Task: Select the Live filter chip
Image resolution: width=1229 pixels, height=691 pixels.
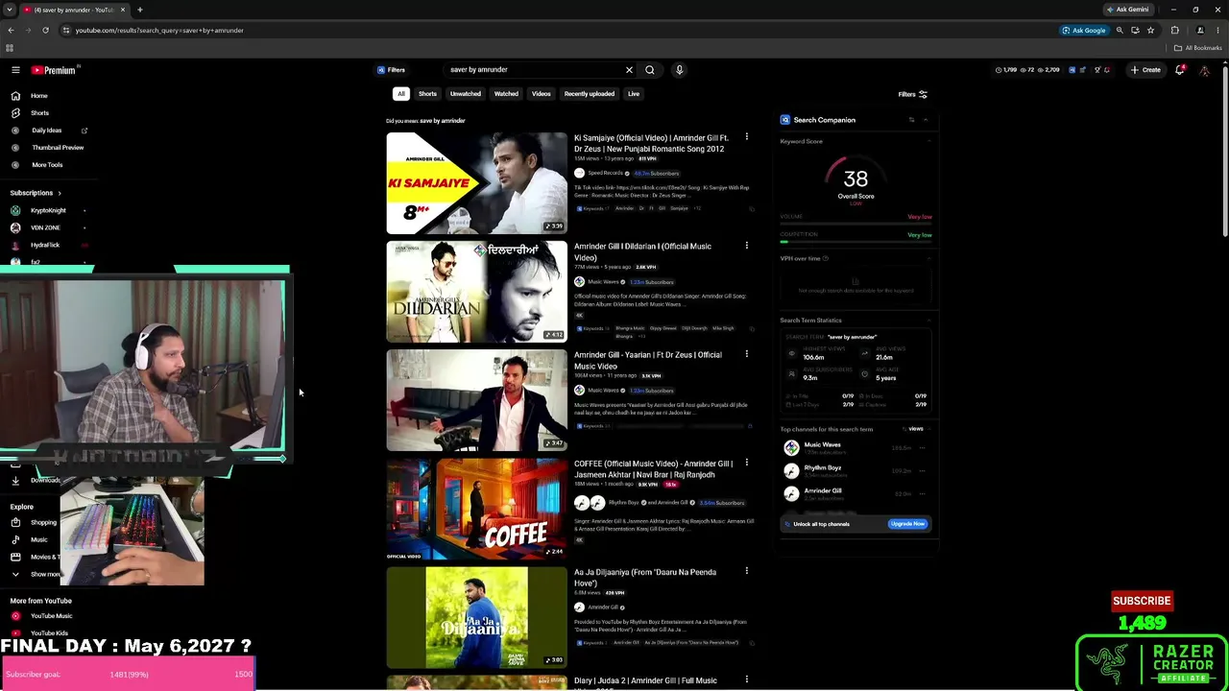Action: [634, 94]
